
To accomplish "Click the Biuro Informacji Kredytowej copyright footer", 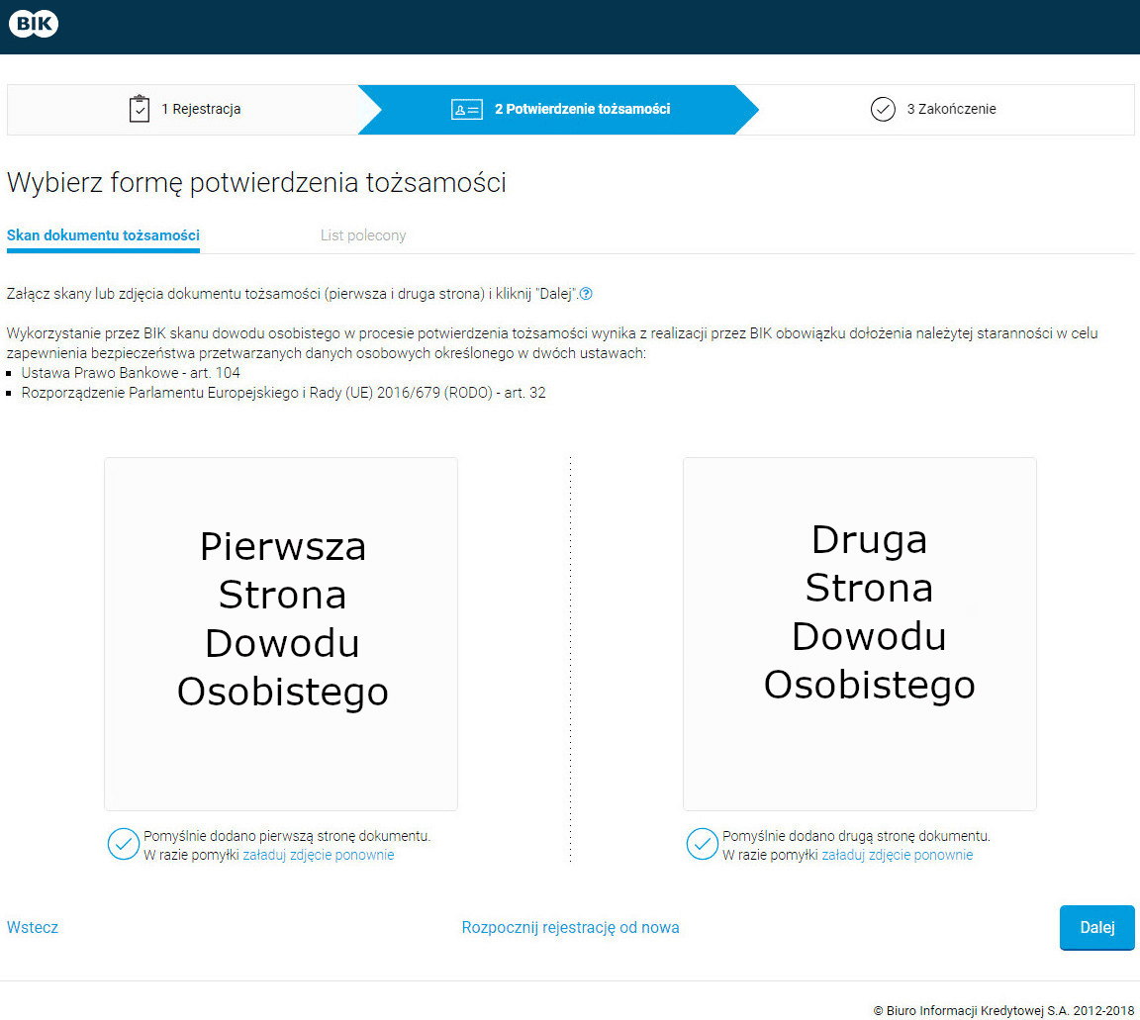I will pyautogui.click(x=1003, y=1010).
